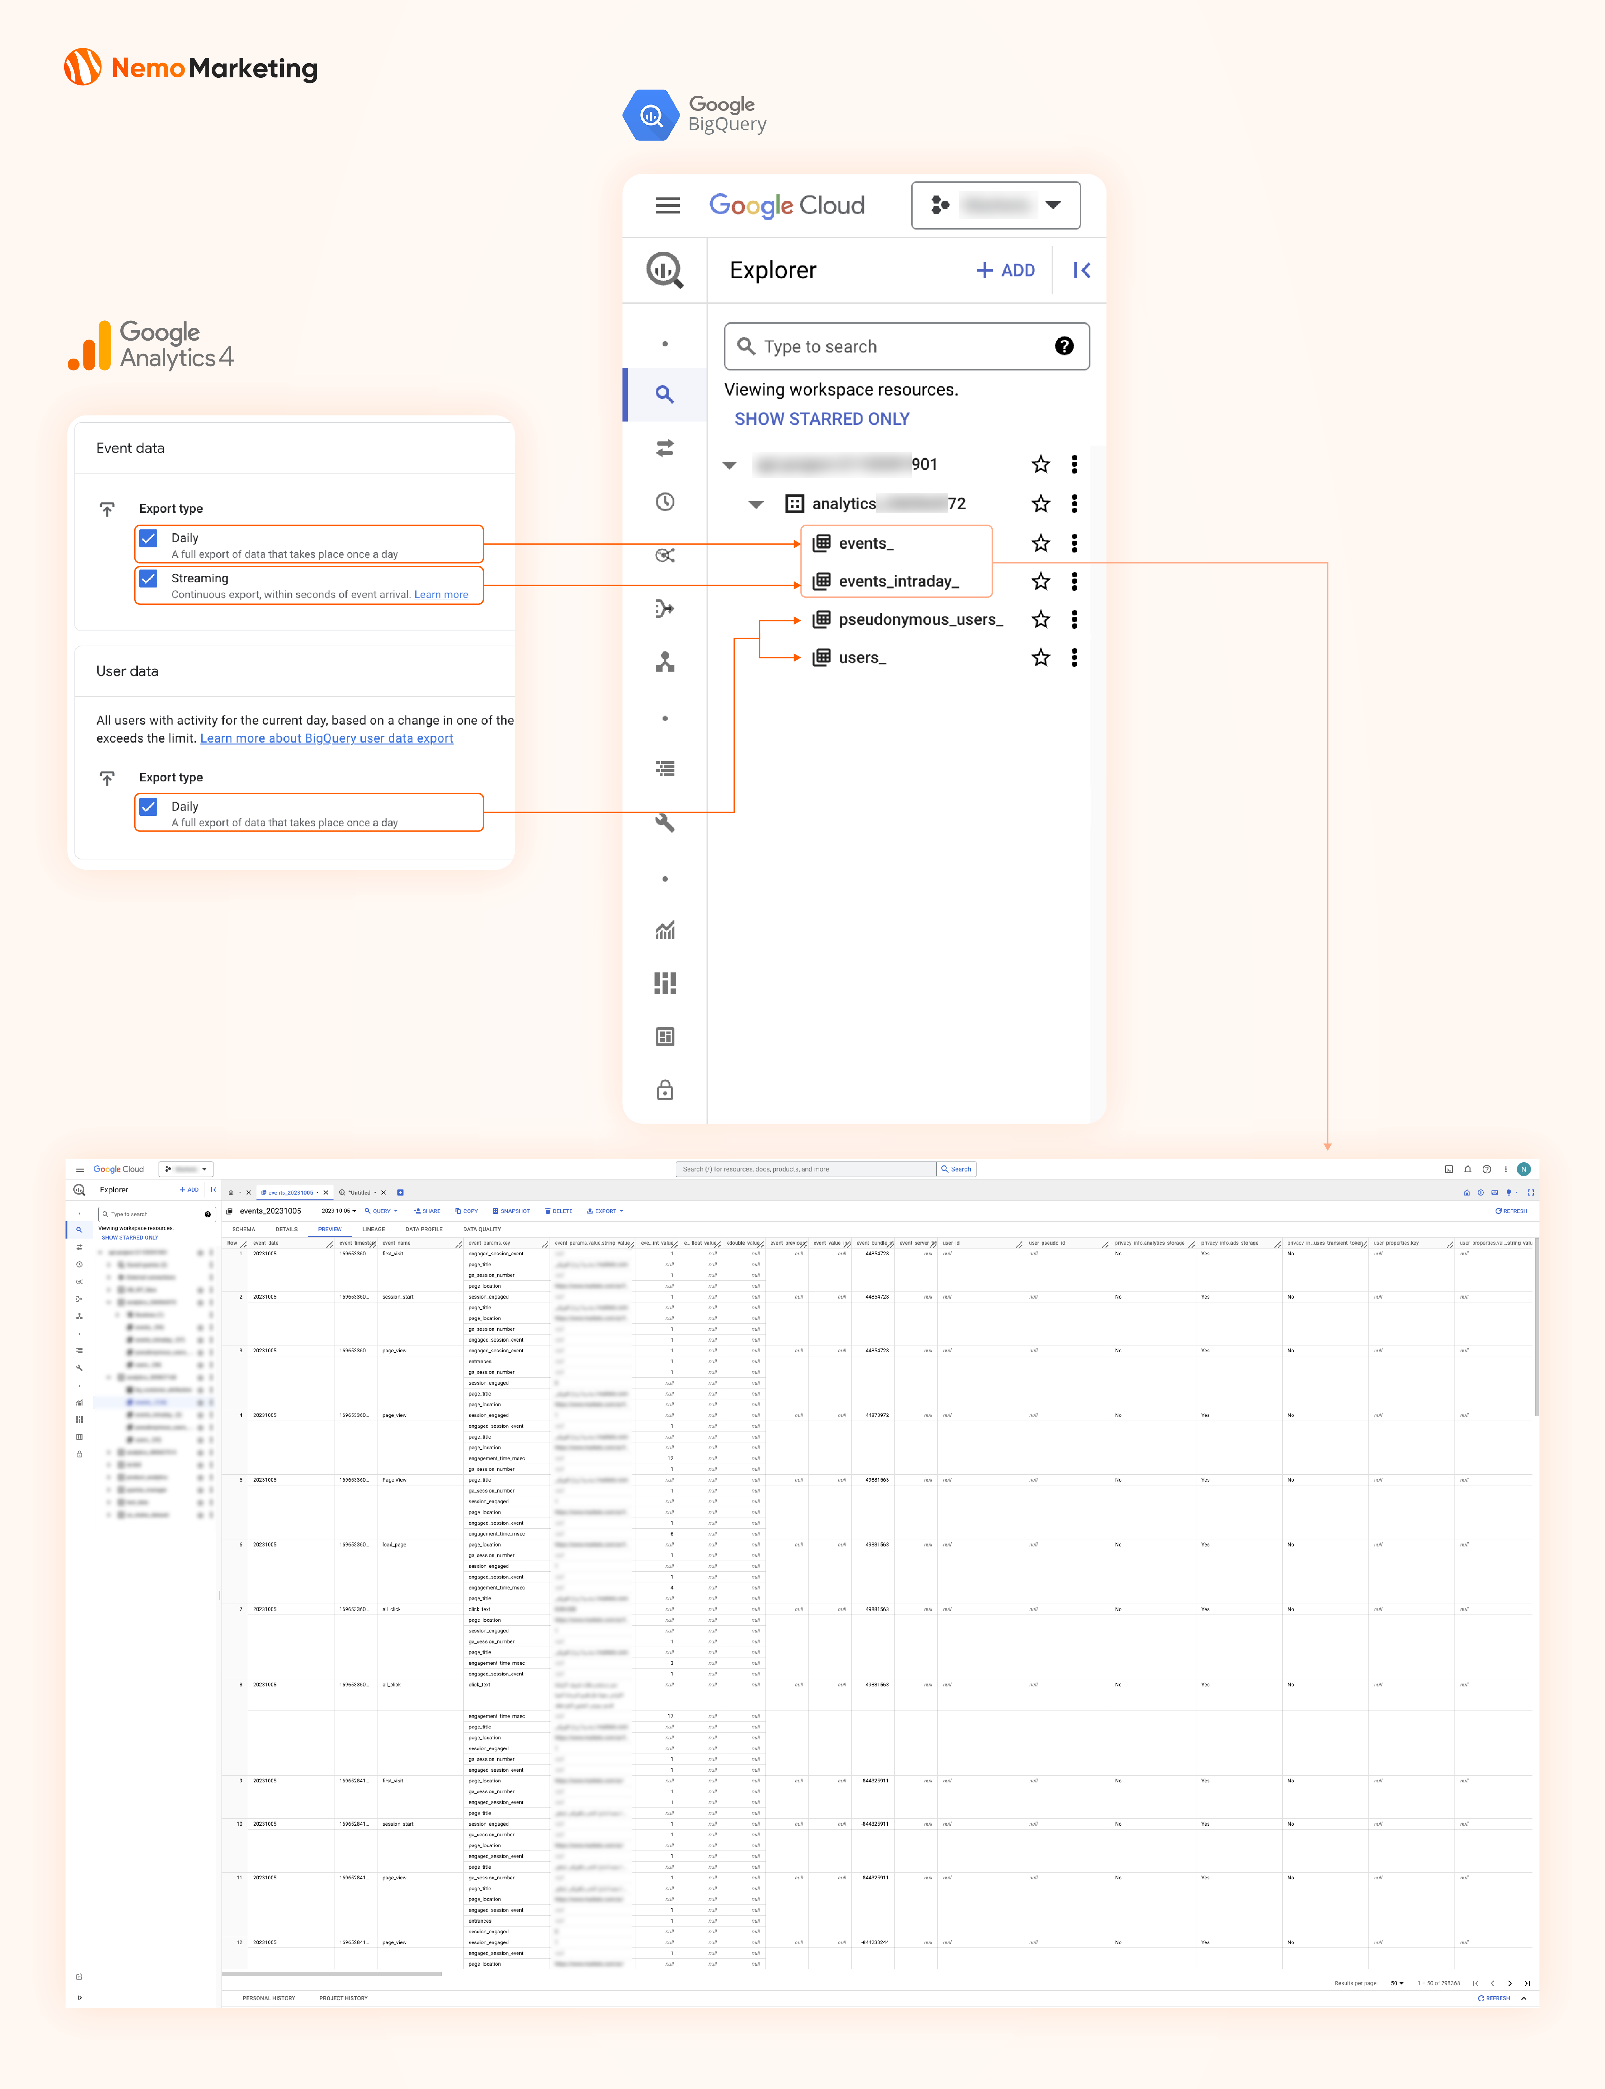Viewport: 1605px width, 2089px height.
Task: Click the BigQuery magnifier logo icon in large panel
Action: click(x=665, y=270)
